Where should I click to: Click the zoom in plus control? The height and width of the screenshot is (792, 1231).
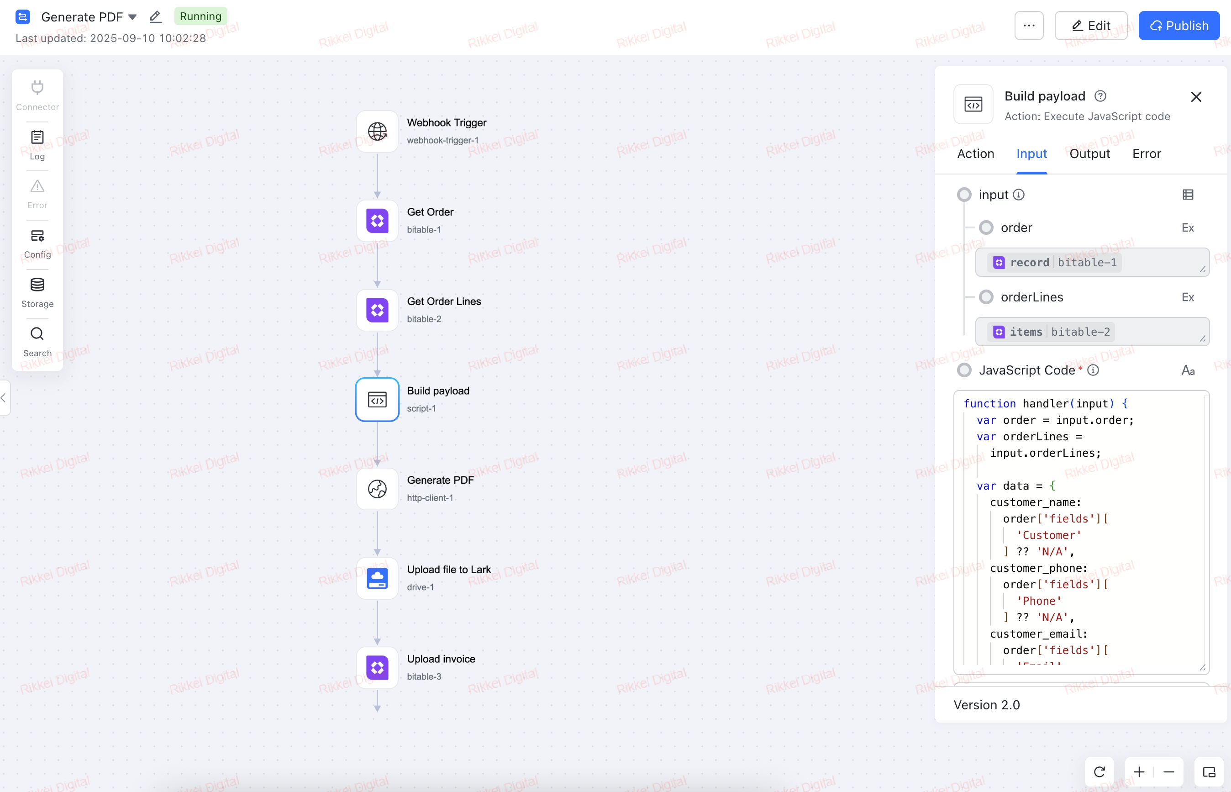(x=1138, y=771)
